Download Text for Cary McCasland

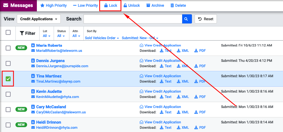coord(166,112)
